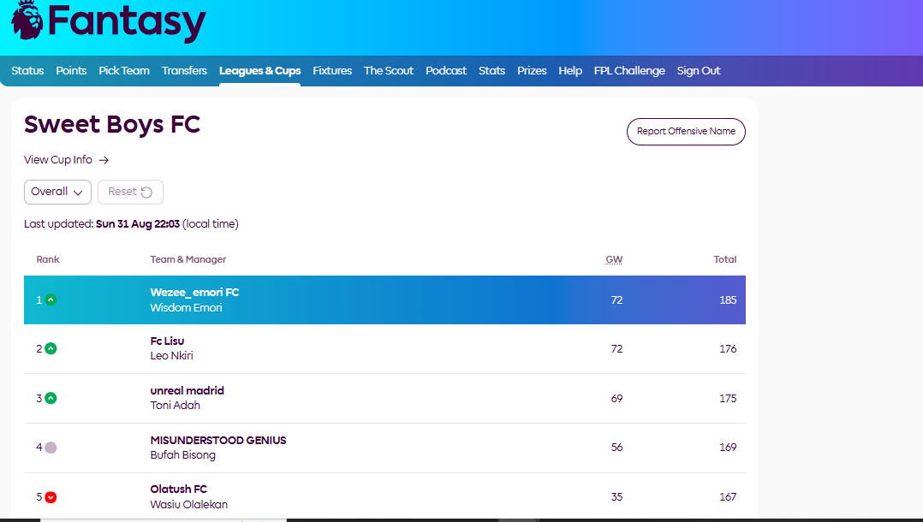
Task: Go to the Transfers tab
Action: (x=184, y=71)
